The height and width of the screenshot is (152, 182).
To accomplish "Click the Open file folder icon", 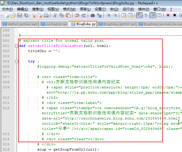I will pyautogui.click(x=13, y=15).
